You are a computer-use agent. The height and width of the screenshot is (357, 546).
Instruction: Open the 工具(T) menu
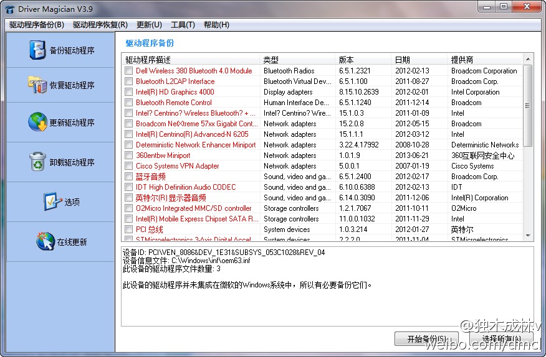(x=183, y=25)
